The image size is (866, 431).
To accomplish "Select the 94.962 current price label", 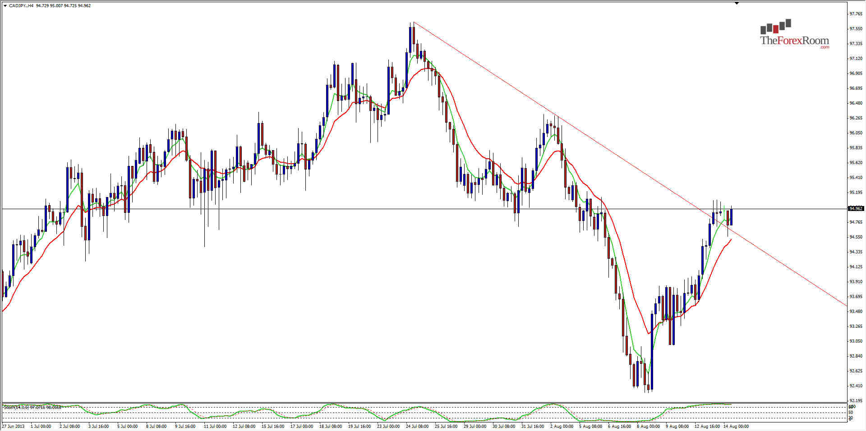I will (855, 208).
